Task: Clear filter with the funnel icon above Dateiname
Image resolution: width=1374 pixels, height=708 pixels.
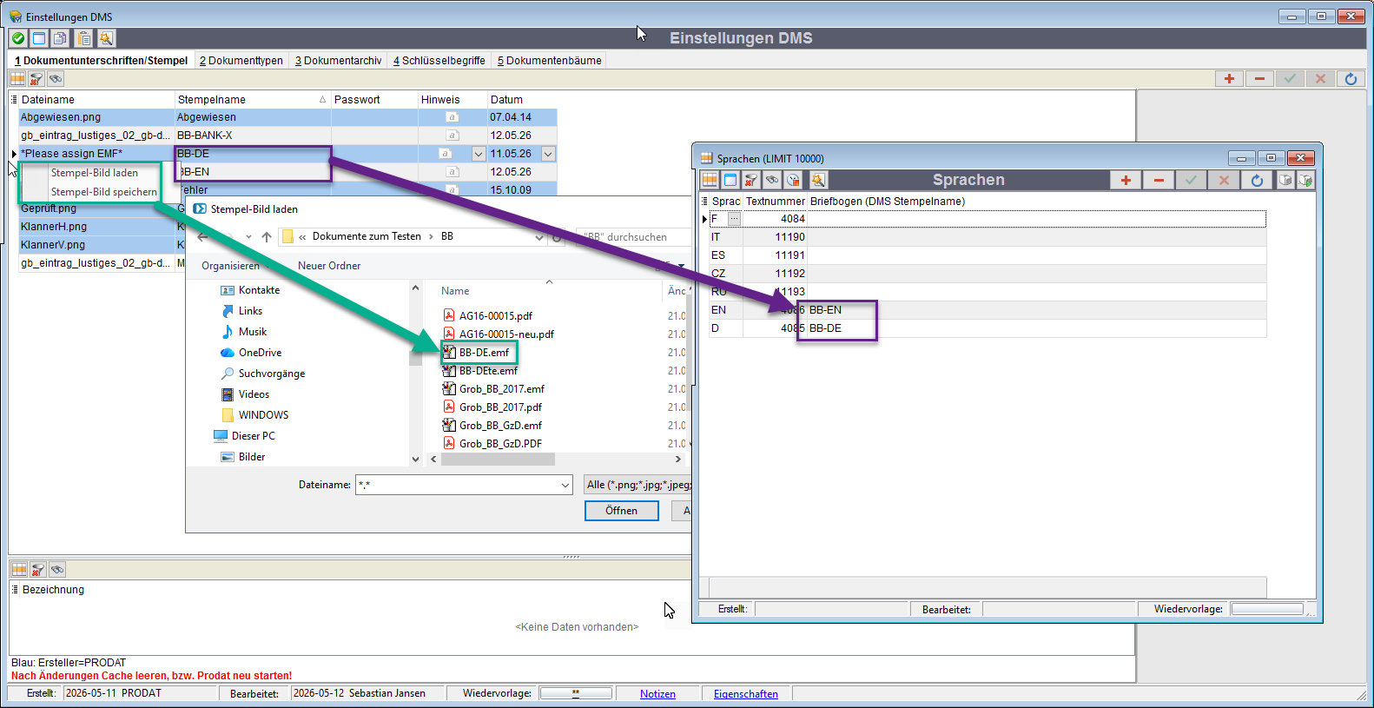Action: click(36, 79)
